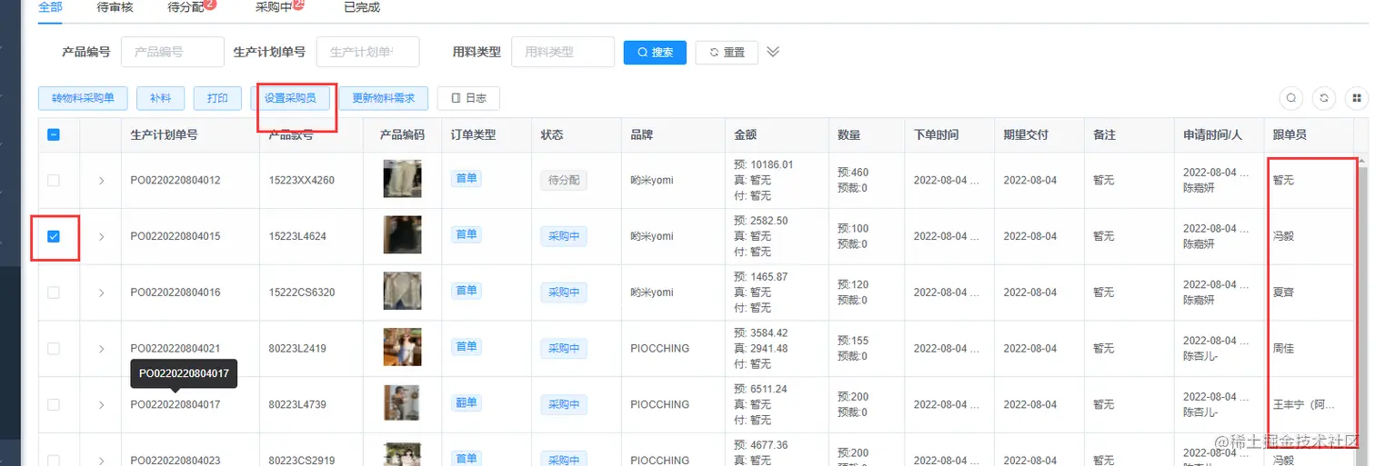
Task: Check the row PO0220220804017 checkbox
Action: 54,404
